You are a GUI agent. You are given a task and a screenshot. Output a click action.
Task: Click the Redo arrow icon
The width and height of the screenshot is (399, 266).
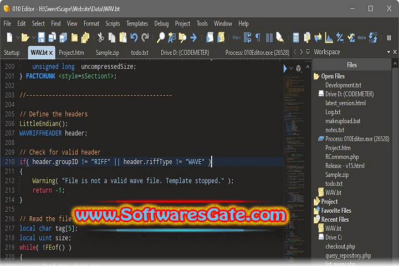[x=145, y=38]
